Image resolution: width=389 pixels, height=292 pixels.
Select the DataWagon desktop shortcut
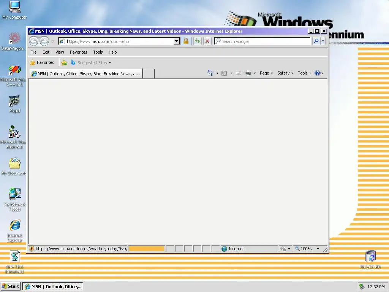[14, 41]
